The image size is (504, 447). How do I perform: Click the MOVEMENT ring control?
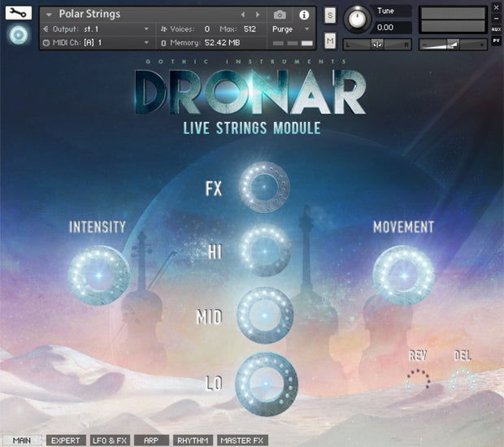(x=402, y=273)
